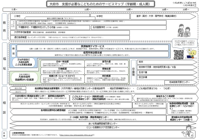Click the 小学校 box in education row

pos(17,17)
